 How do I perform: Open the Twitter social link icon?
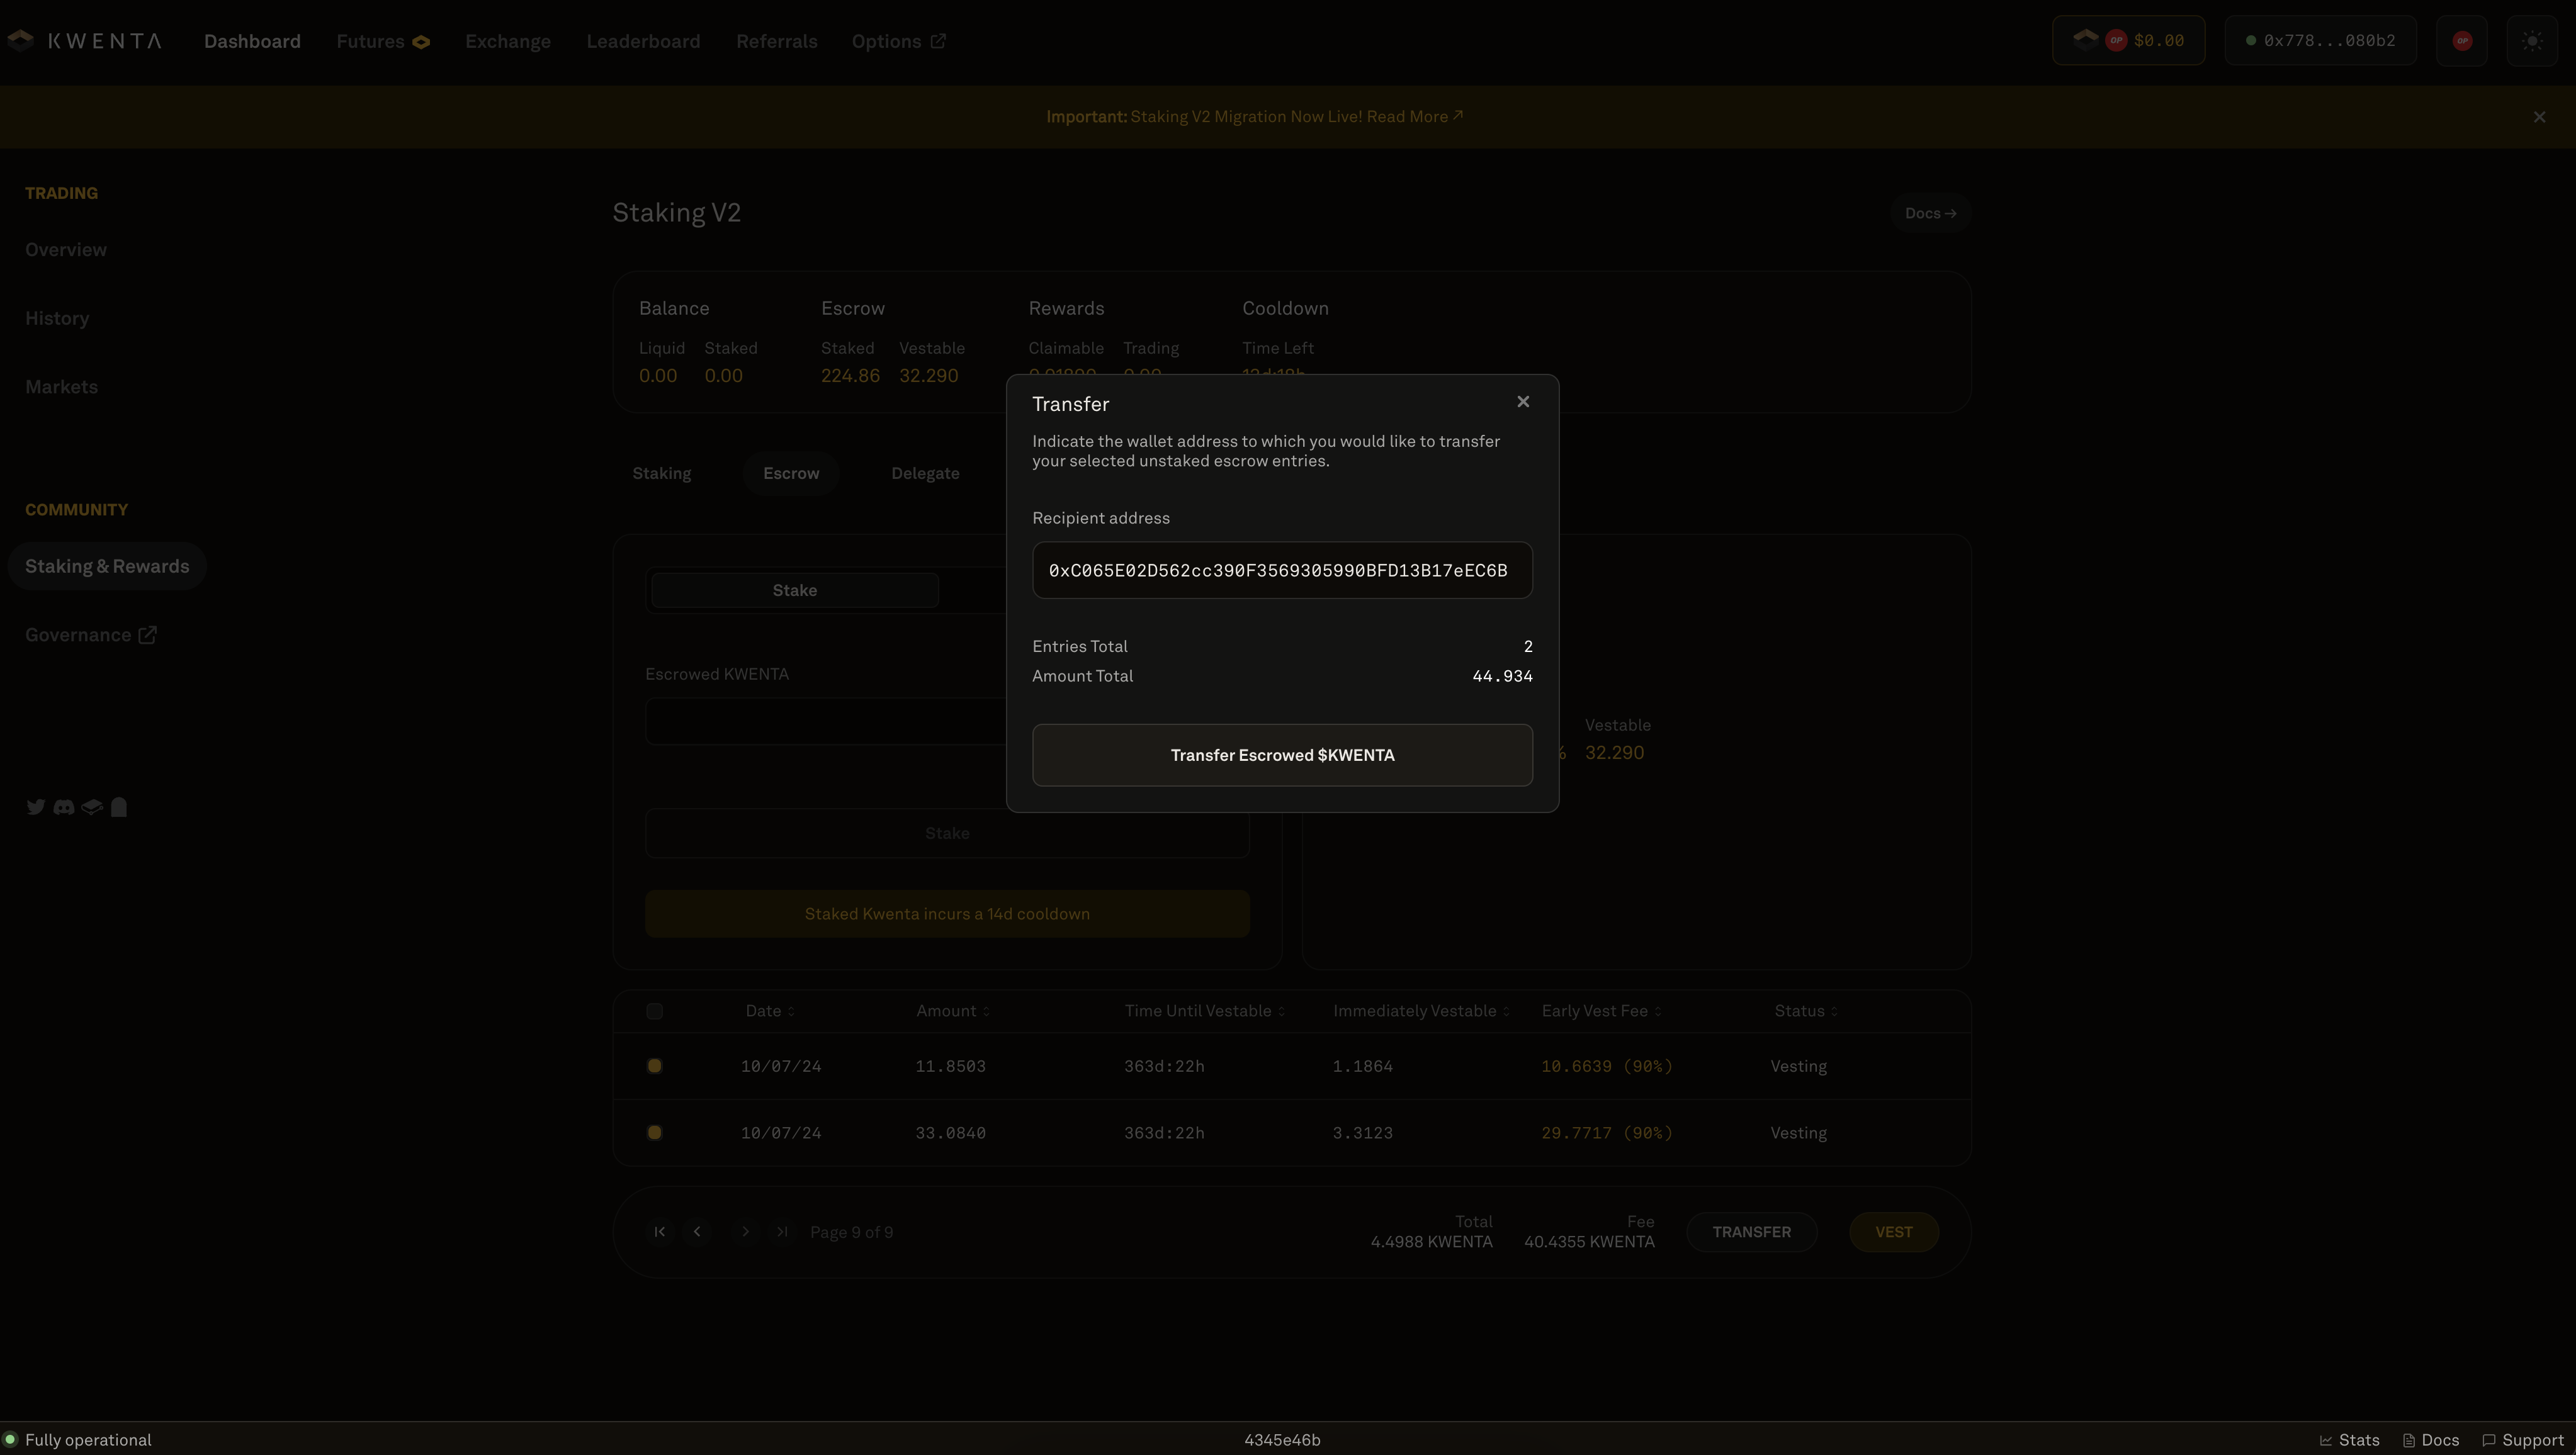coord(36,807)
